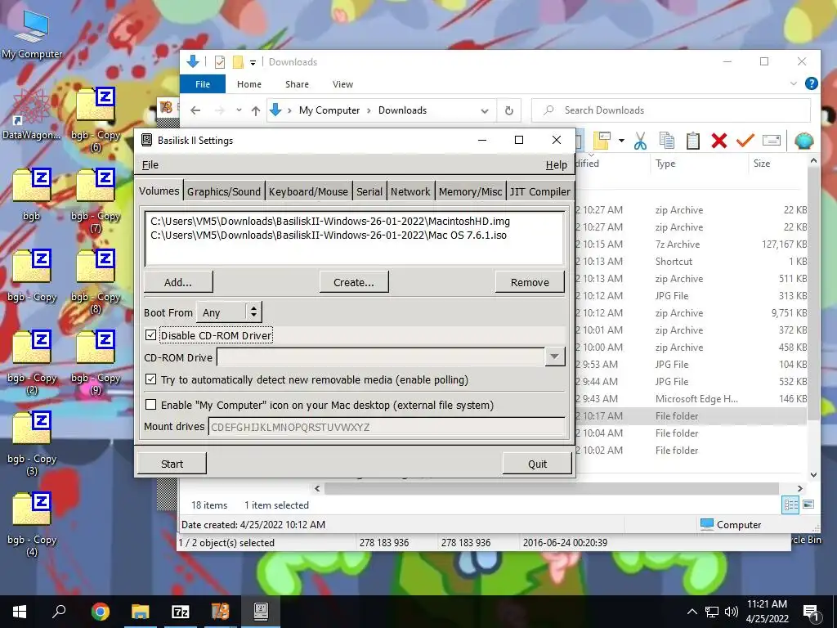Screen dimensions: 837x628
Task: Open the Explorer View ribbon tab
Action: (342, 84)
